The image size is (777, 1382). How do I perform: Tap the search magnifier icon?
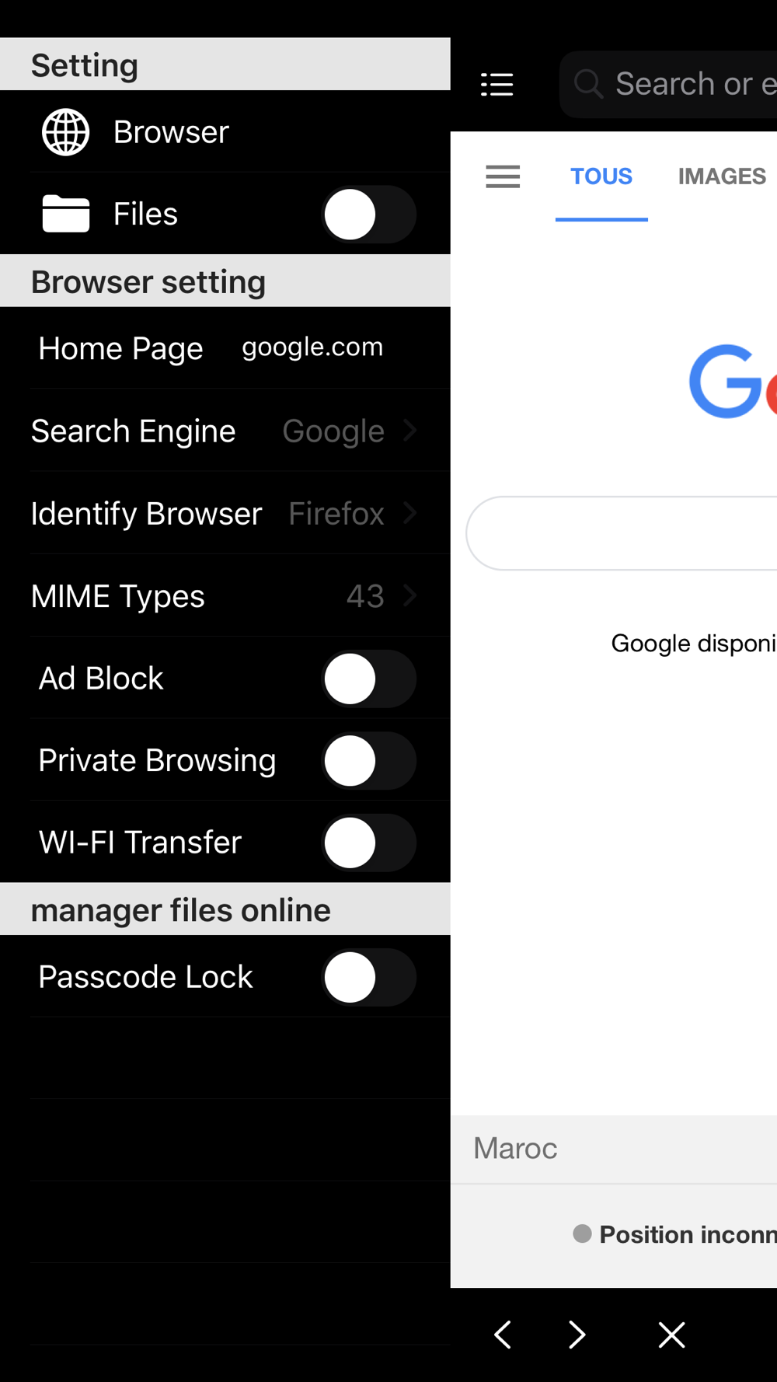pos(588,84)
